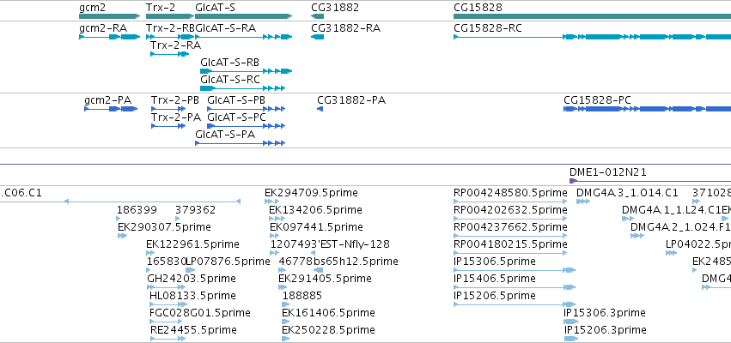Select the CG15828-RC transcript
This screenshot has width=731, height=343.
(x=592, y=37)
